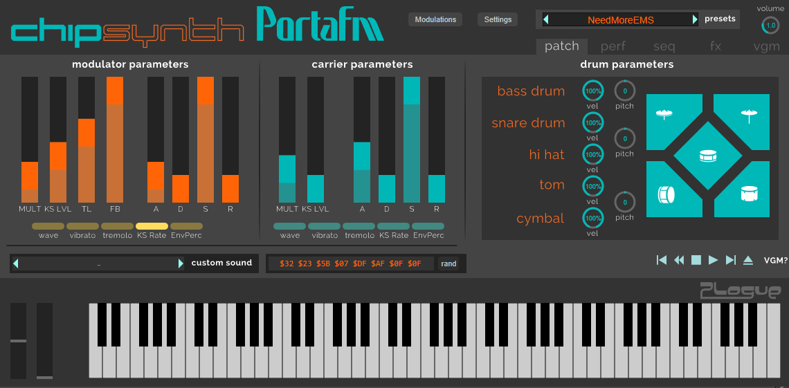Switch to the perf tab
Viewport: 789px width, 388px height.
[x=613, y=46]
